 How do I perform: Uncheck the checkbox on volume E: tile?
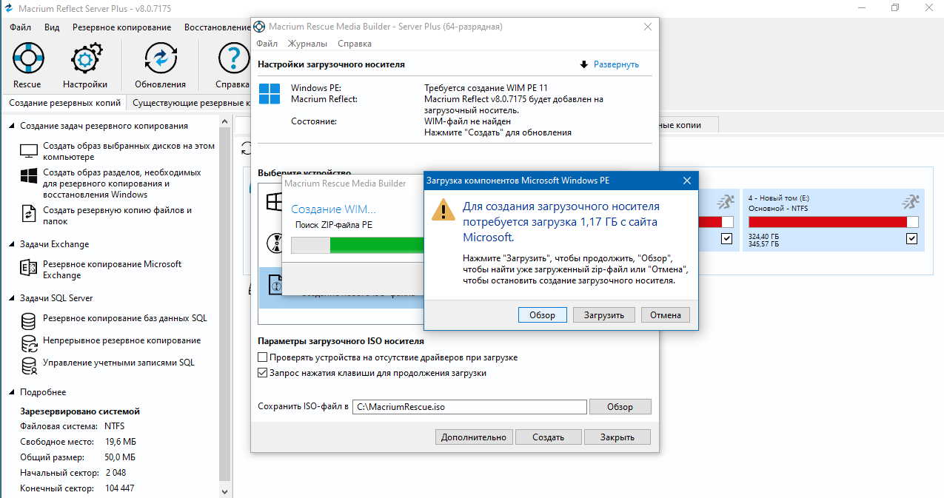[911, 238]
